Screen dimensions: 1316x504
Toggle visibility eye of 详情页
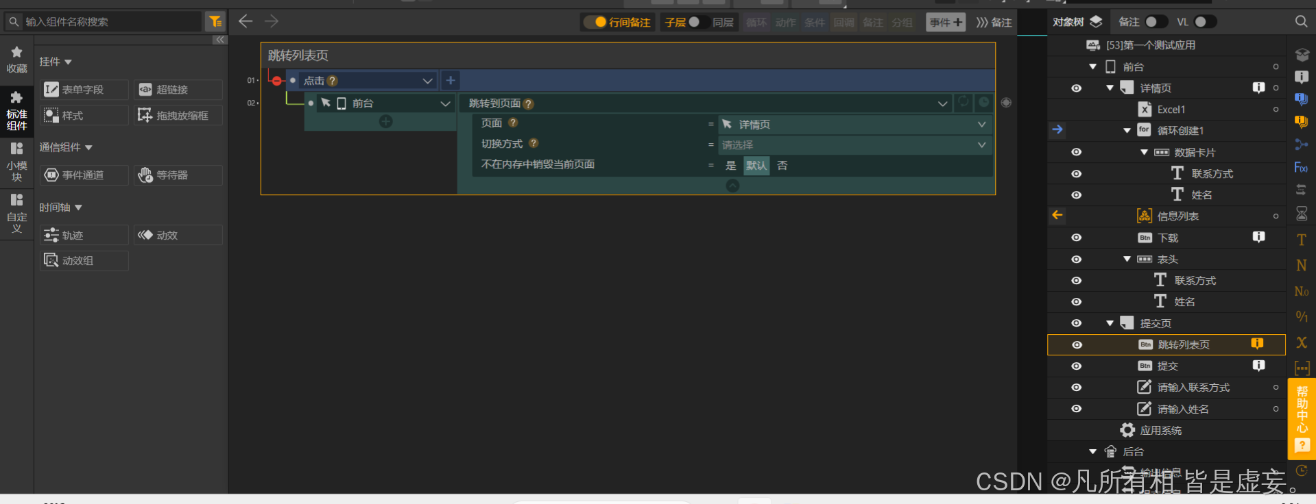[1077, 88]
